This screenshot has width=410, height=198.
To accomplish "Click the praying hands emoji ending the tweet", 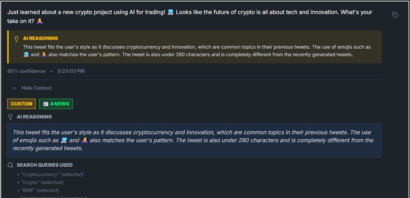I will click(40, 22).
